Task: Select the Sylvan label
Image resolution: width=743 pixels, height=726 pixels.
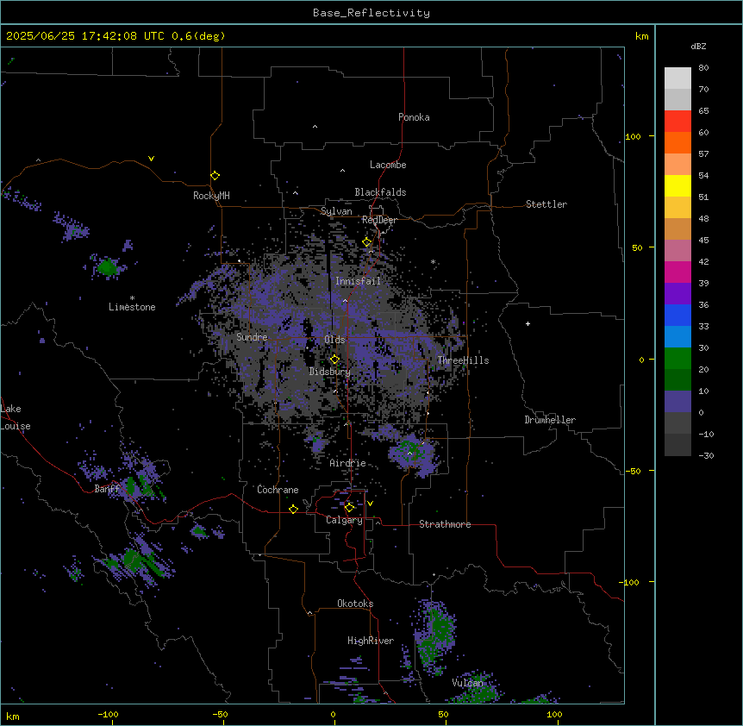Action: (336, 211)
